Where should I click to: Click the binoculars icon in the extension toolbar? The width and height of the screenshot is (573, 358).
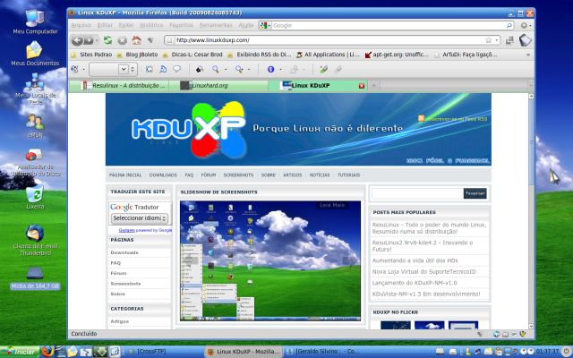click(200, 69)
